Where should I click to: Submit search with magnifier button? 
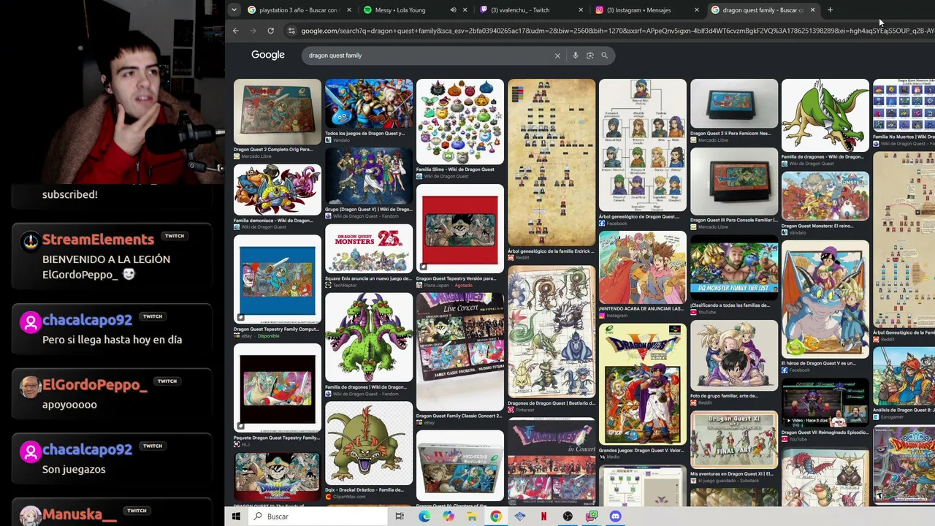pos(604,56)
